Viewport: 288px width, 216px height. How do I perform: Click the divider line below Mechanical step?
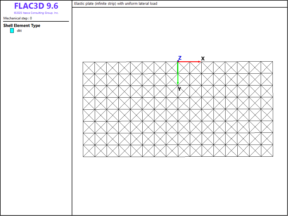tap(36, 21)
